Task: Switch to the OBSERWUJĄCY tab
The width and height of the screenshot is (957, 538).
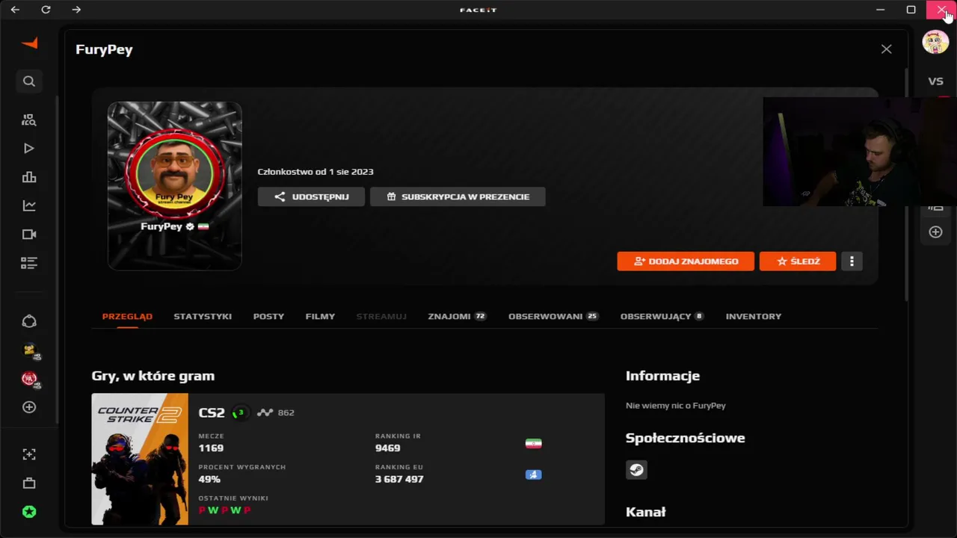Action: point(662,317)
